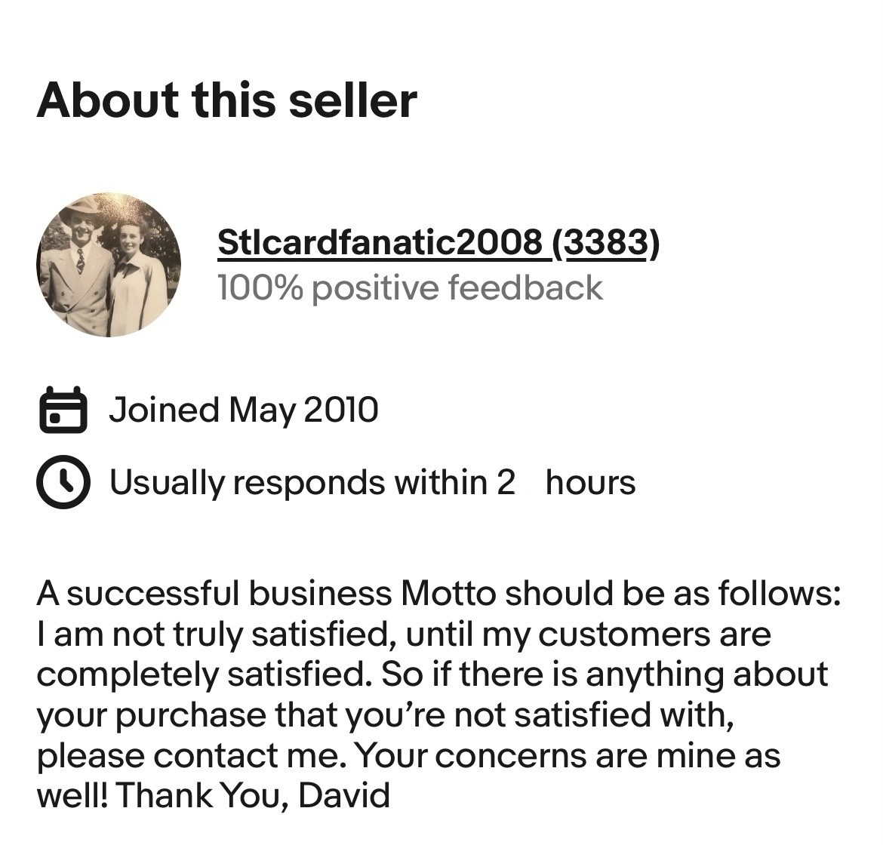883x848 pixels.
Task: Click the line starting completely satisfied
Action: [432, 675]
